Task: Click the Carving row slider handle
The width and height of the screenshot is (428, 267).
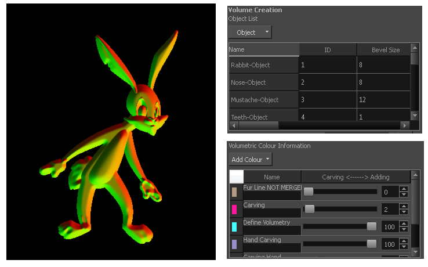Action: point(310,209)
